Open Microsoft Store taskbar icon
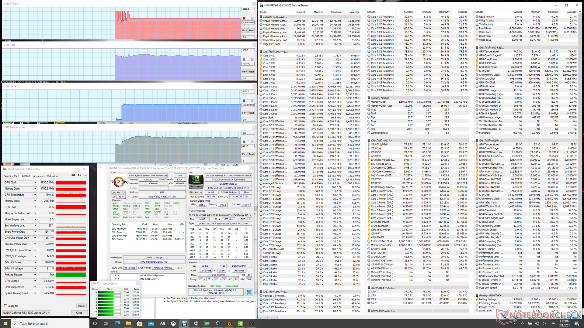584x328 pixels. click(x=140, y=323)
